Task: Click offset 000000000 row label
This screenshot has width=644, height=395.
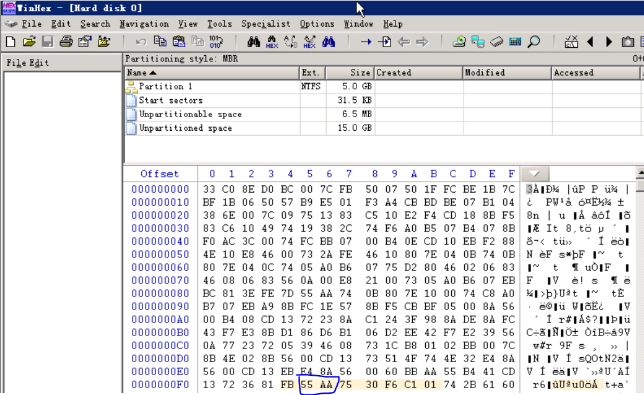Action: pyautogui.click(x=160, y=190)
